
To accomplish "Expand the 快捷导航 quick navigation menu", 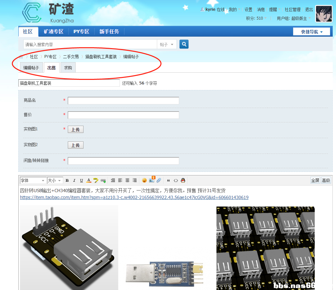I will tap(312, 32).
